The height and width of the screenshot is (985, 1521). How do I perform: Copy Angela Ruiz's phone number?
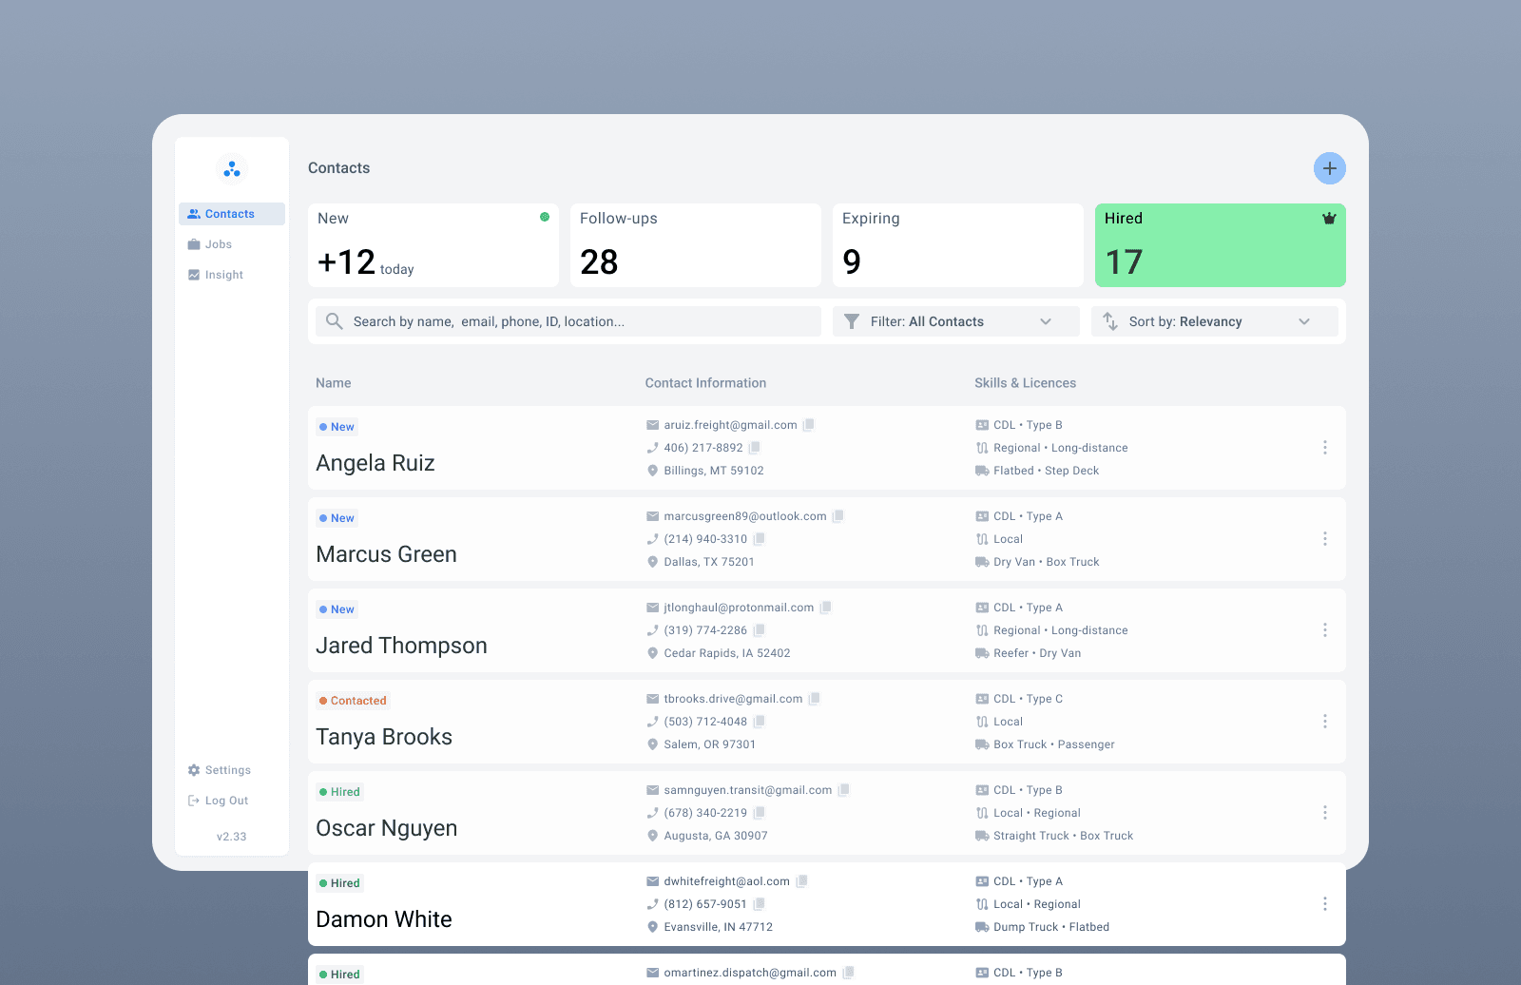point(755,448)
